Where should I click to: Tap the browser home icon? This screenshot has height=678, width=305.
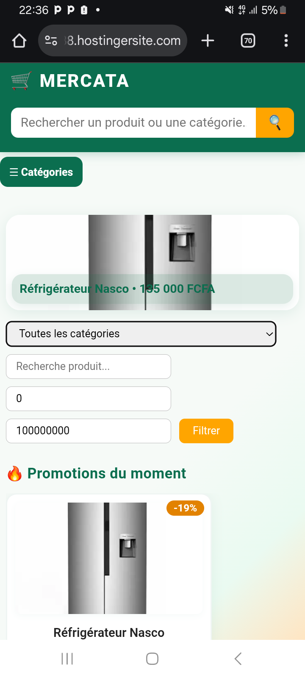coord(19,41)
